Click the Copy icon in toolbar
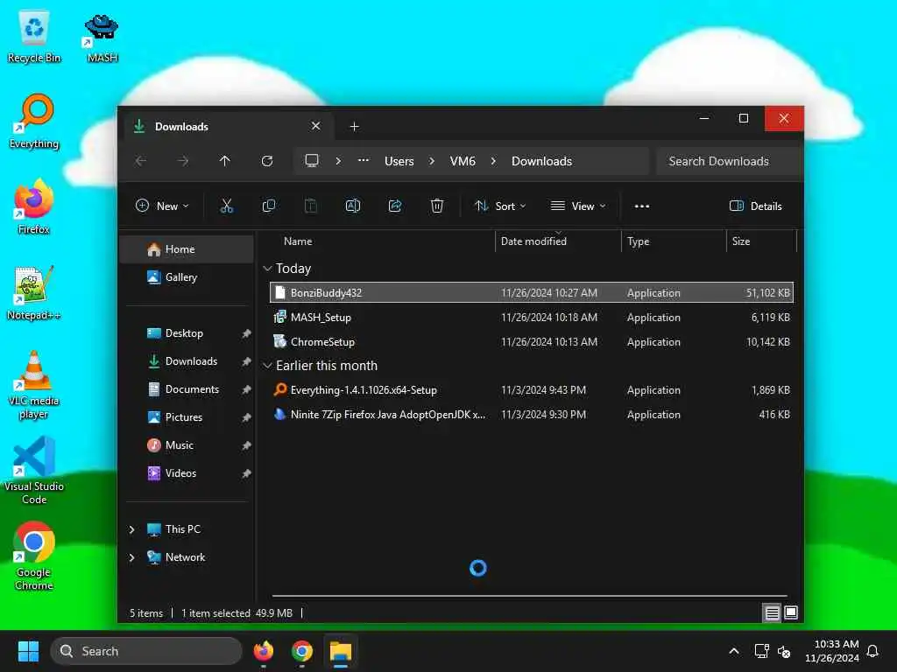The height and width of the screenshot is (672, 897). [x=268, y=206]
